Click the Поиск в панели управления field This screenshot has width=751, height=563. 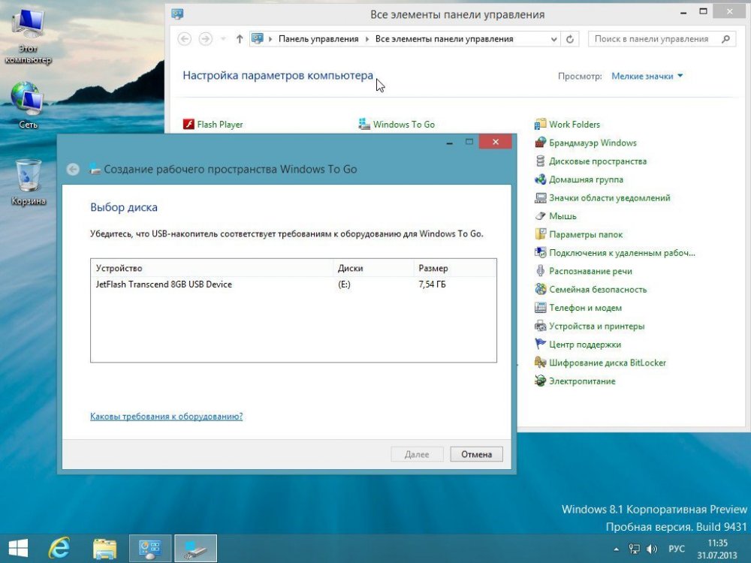click(x=663, y=39)
